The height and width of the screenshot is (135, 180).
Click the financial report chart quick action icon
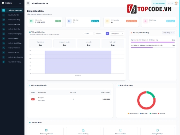[121, 130]
